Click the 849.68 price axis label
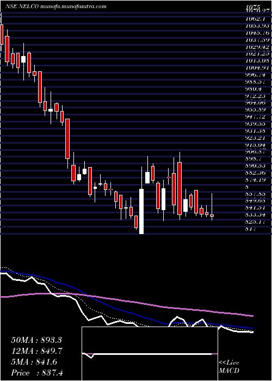 (x=256, y=201)
